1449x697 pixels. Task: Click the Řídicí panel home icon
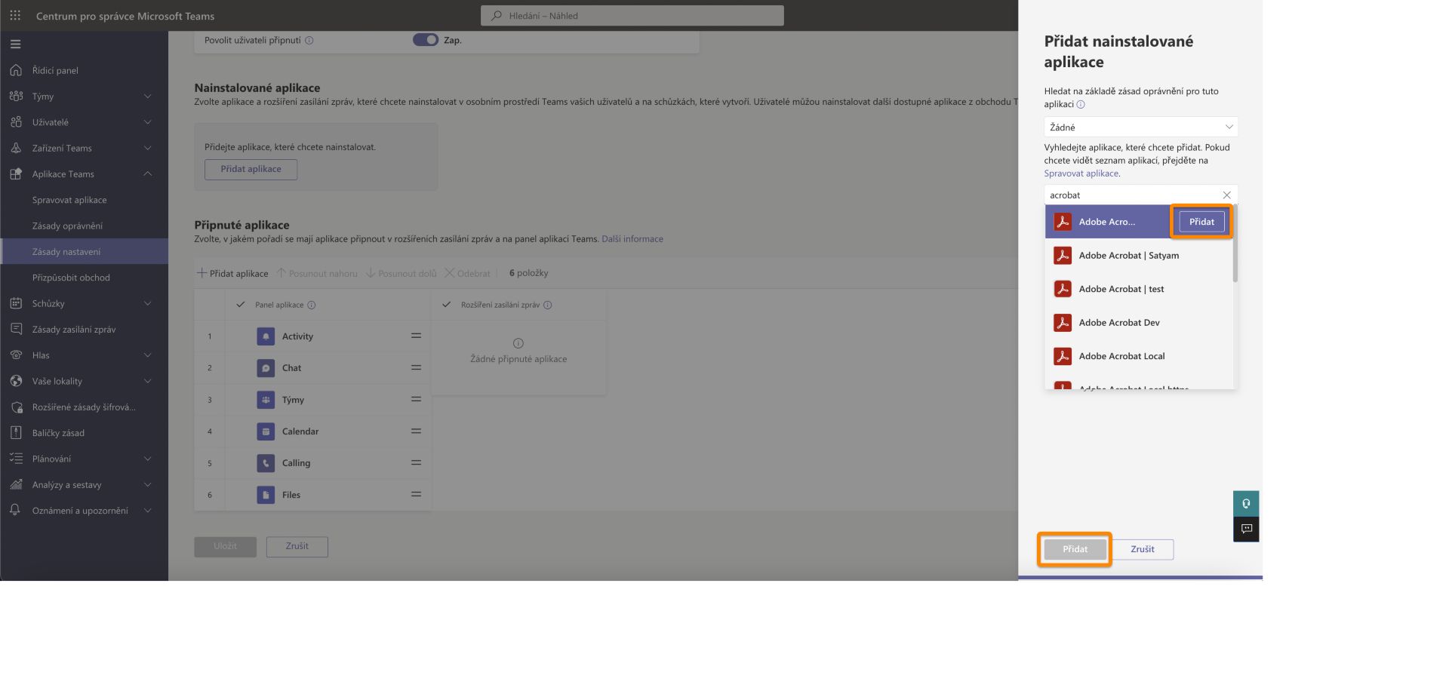tap(16, 70)
